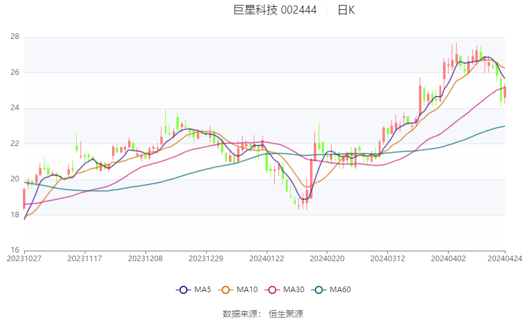This screenshot has width=526, height=320.
Task: Select the 20240424 x-axis date label
Action: click(x=504, y=259)
